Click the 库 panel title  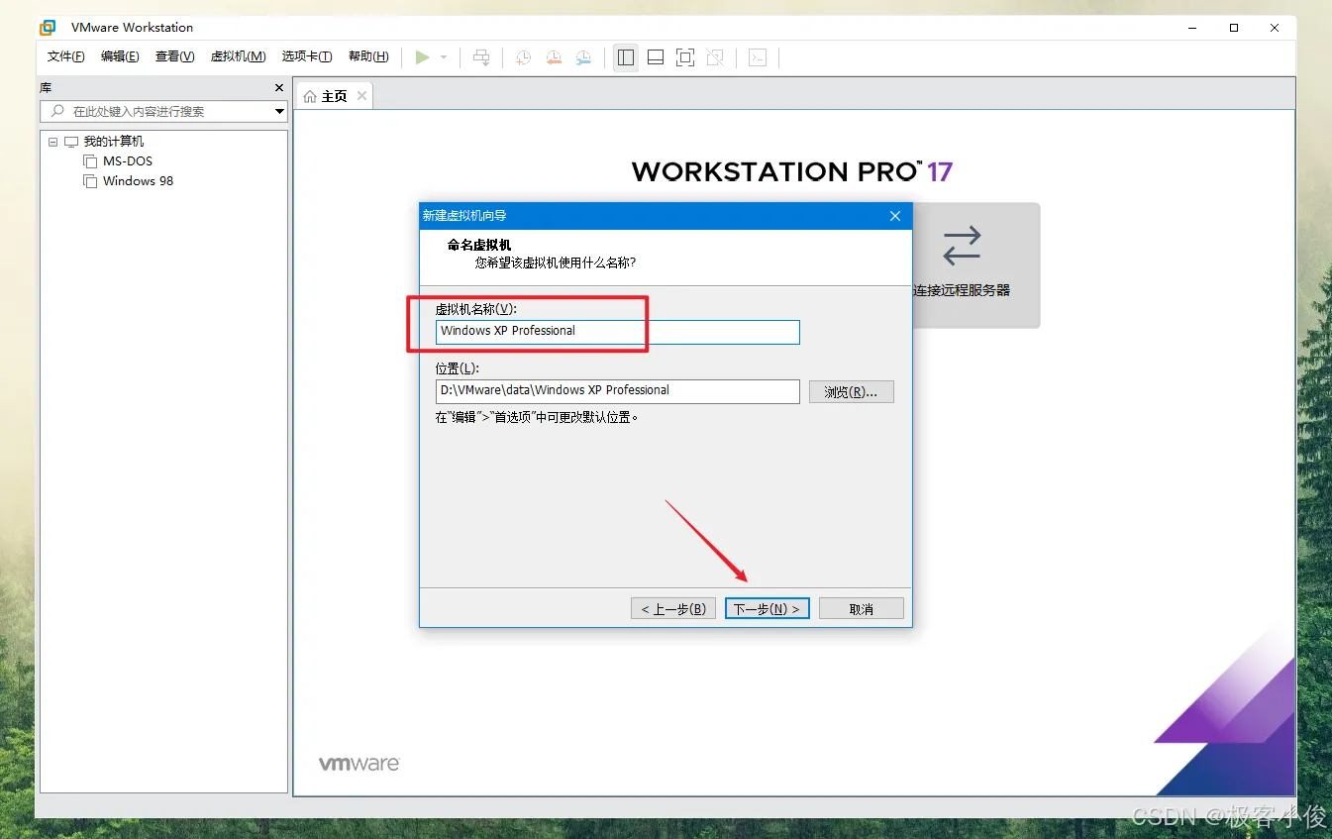pyautogui.click(x=46, y=88)
